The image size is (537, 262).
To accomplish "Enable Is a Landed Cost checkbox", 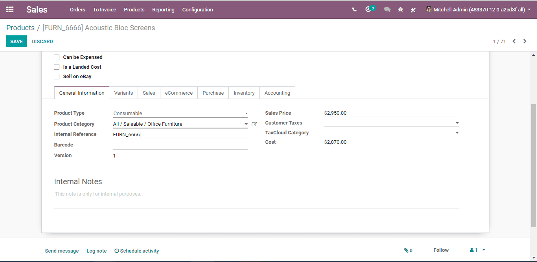I will coord(57,67).
